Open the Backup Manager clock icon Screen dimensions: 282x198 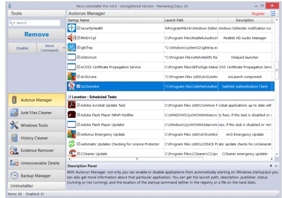tap(14, 175)
